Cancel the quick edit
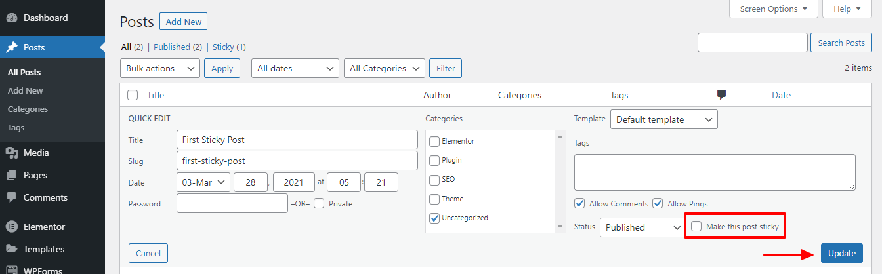 148,253
